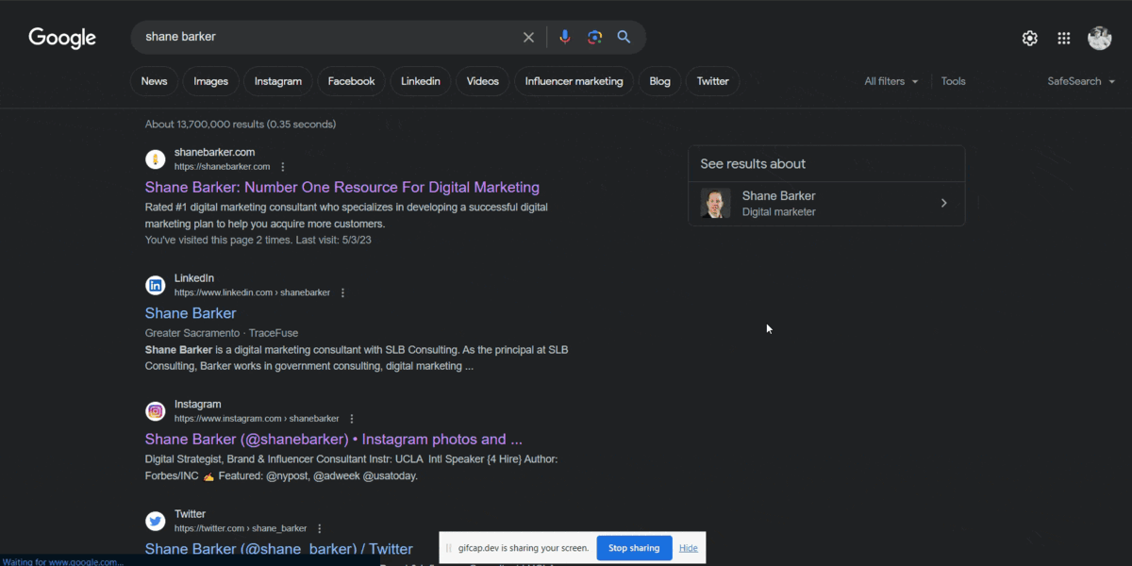Click the Instagram result favicon
The image size is (1132, 566).
tap(156, 411)
